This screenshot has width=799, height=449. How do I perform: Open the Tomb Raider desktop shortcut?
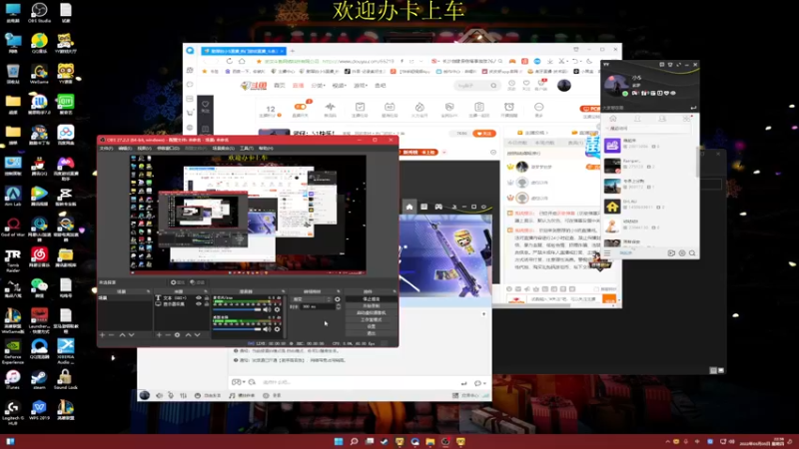coord(13,259)
